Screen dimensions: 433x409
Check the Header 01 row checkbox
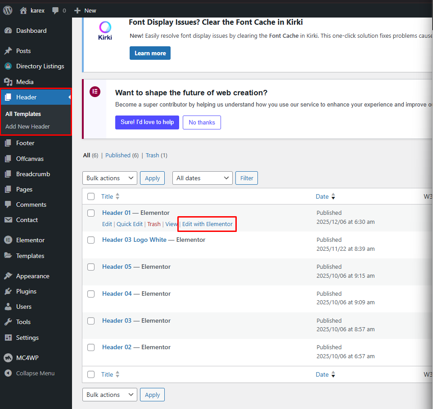(91, 213)
